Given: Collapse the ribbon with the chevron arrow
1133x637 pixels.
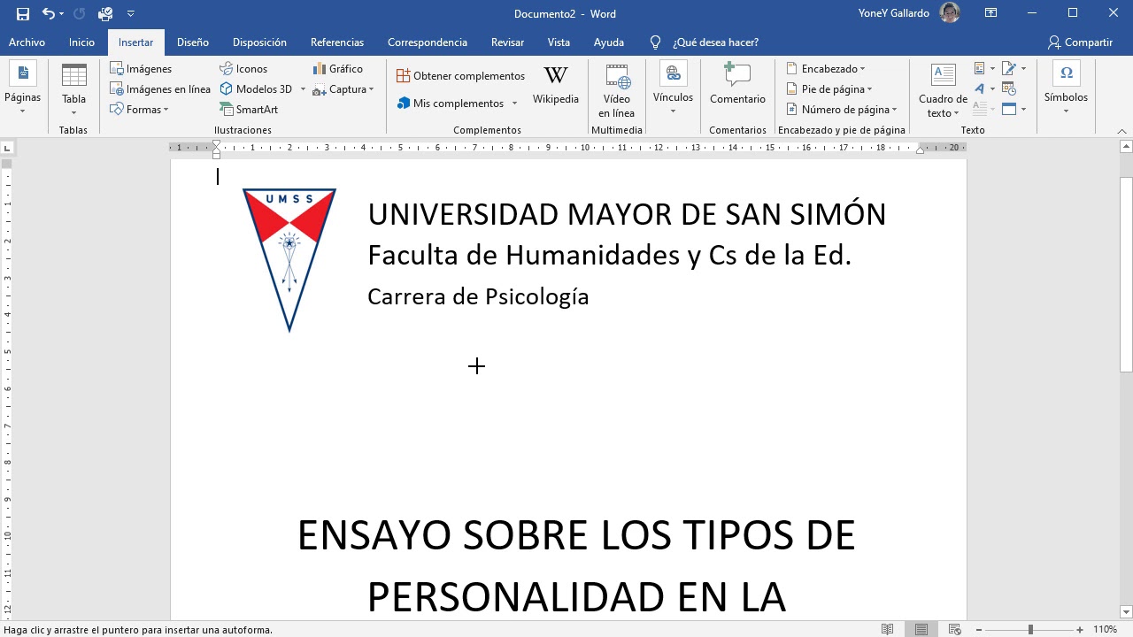Looking at the screenshot, I should point(1123,130).
